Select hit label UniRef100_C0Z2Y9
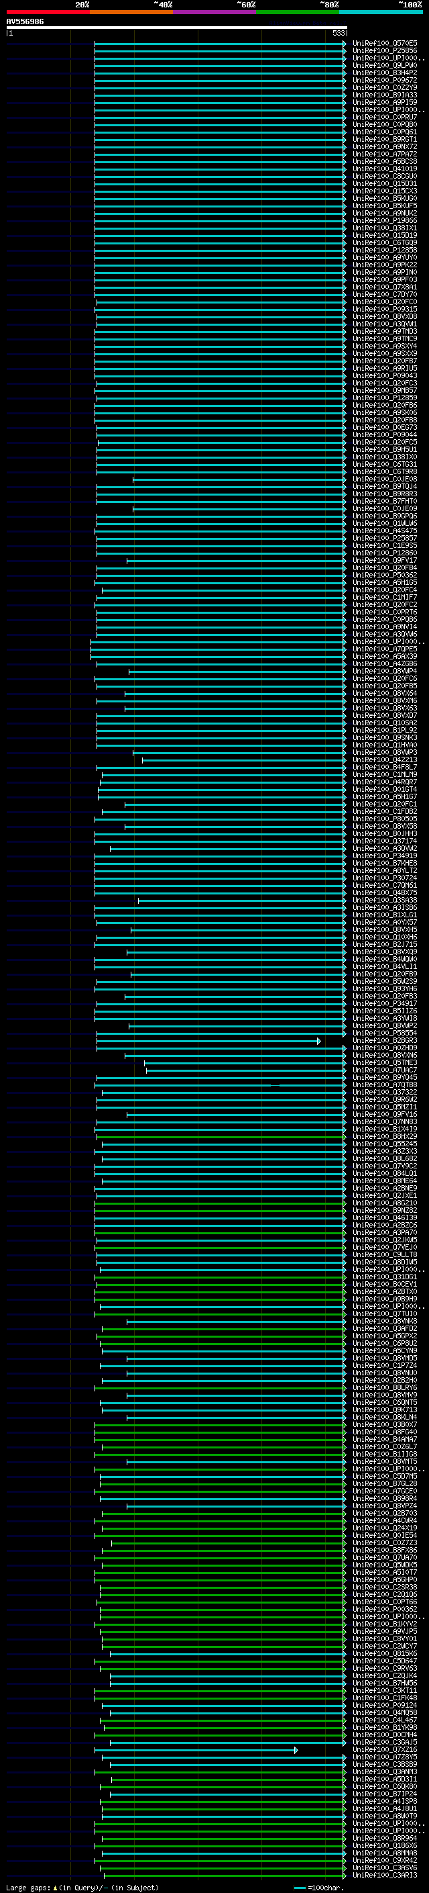 (385, 87)
